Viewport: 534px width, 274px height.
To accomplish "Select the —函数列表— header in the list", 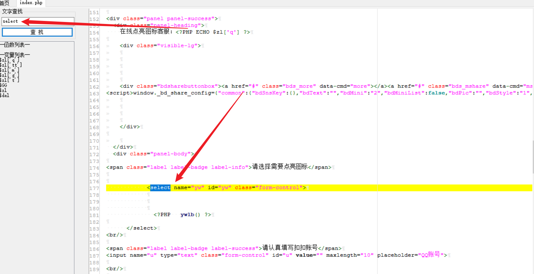I will (15, 45).
